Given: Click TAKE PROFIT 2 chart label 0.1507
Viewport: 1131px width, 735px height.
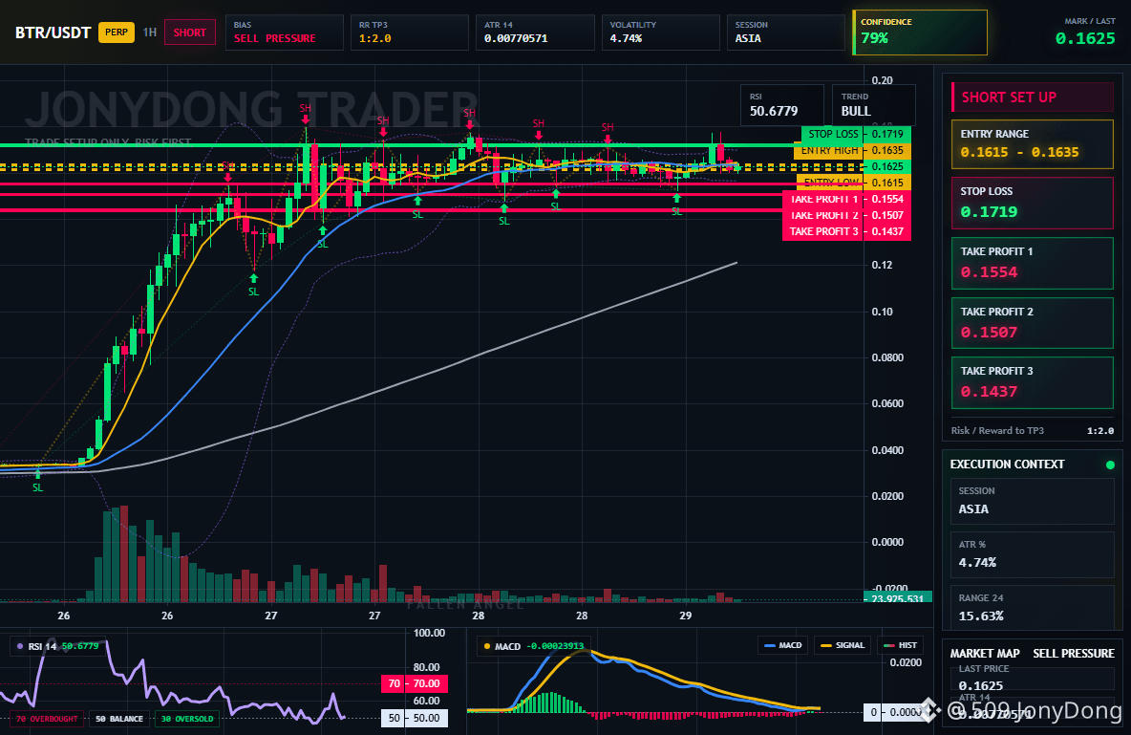Looking at the screenshot, I should [x=846, y=215].
